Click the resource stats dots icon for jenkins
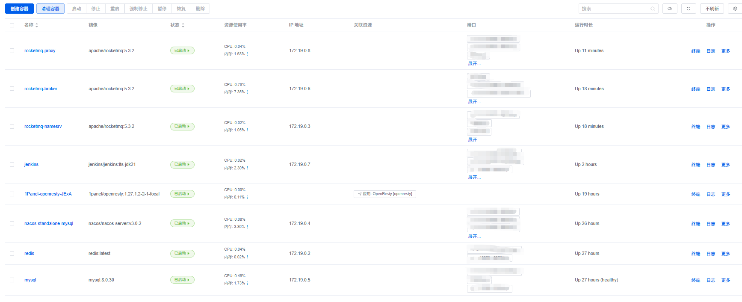Image resolution: width=742 pixels, height=302 pixels. [x=248, y=168]
